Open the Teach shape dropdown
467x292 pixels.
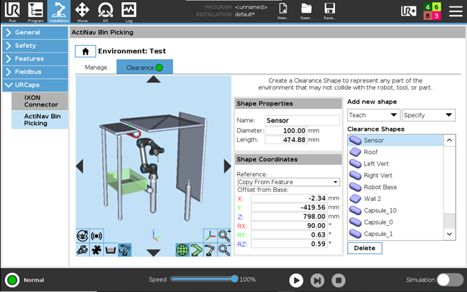(374, 115)
